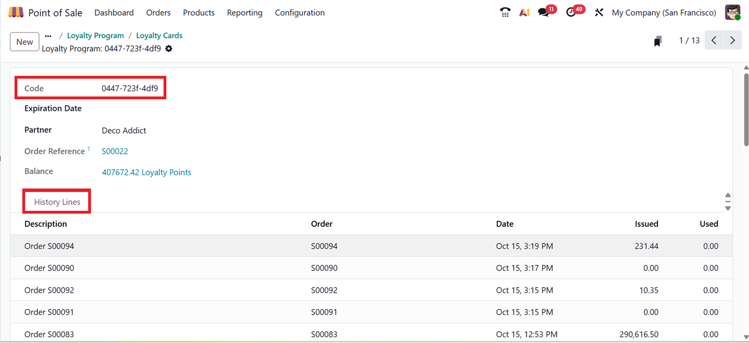
Task: Open the activities clock icon
Action: point(571,12)
